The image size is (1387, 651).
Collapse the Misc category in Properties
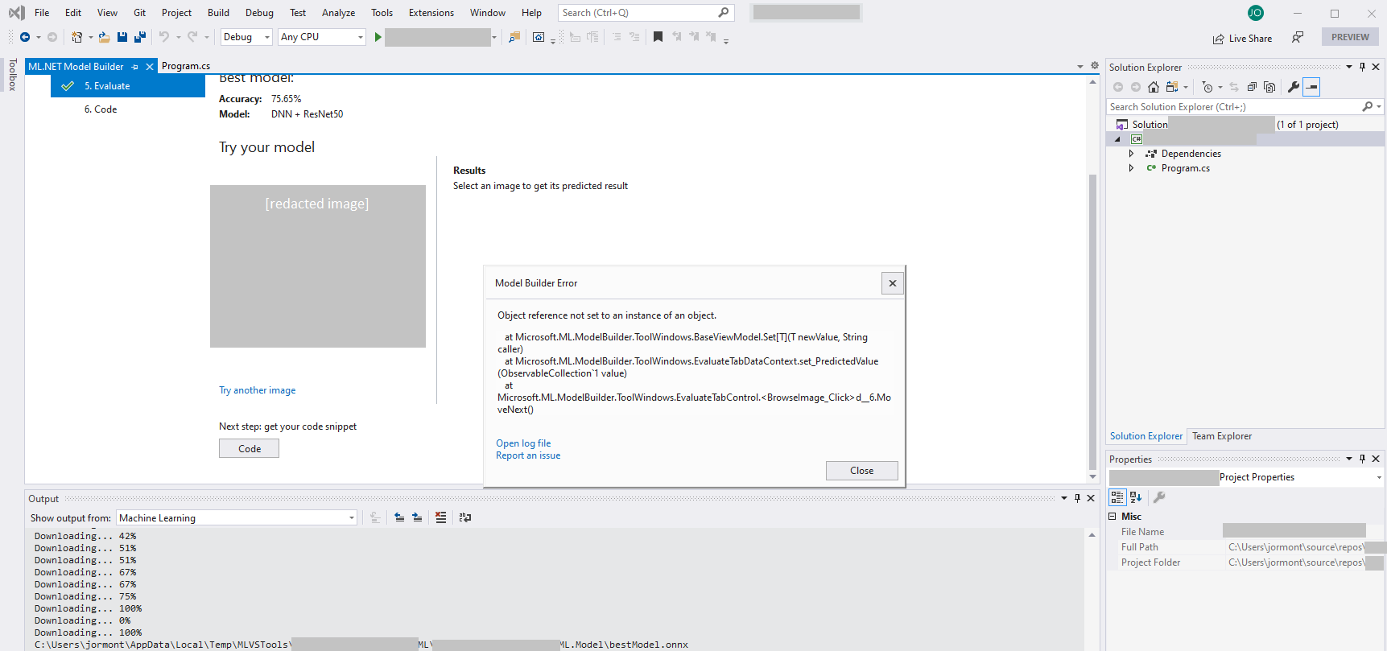(1112, 517)
